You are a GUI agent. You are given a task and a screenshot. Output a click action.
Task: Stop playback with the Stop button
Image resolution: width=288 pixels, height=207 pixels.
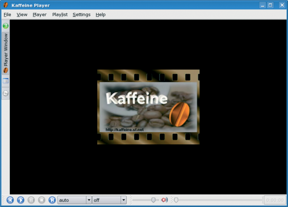click(42, 200)
